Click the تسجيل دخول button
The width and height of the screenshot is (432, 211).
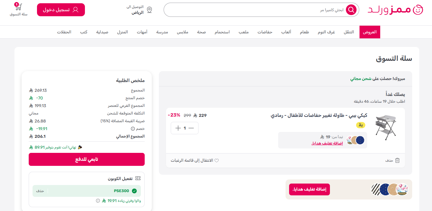[61, 9]
